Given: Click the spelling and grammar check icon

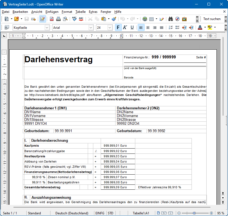Looking at the screenshot, I should pos(74,19).
